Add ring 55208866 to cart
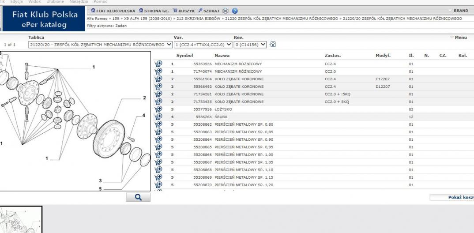This screenshot has height=233, width=474. click(158, 154)
